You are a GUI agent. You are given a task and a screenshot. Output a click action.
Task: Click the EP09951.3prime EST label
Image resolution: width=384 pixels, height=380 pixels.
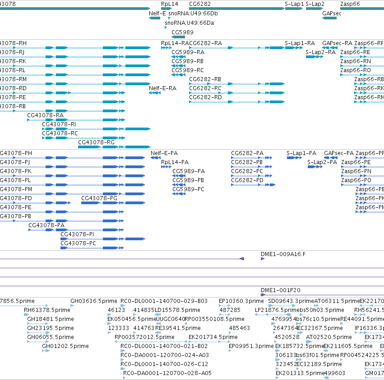click(251, 346)
